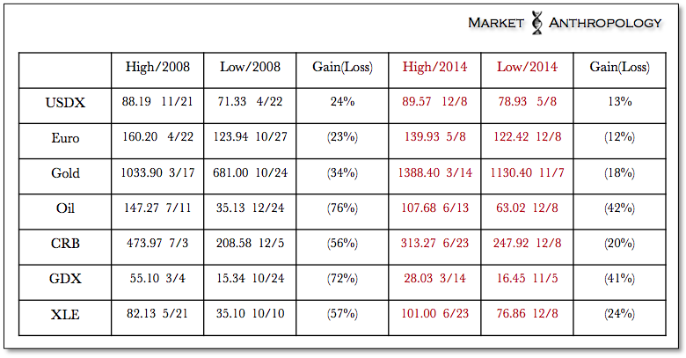This screenshot has height=358, width=686.
Task: Click the USDX 2008 gain cell showing 24%
Action: click(342, 102)
